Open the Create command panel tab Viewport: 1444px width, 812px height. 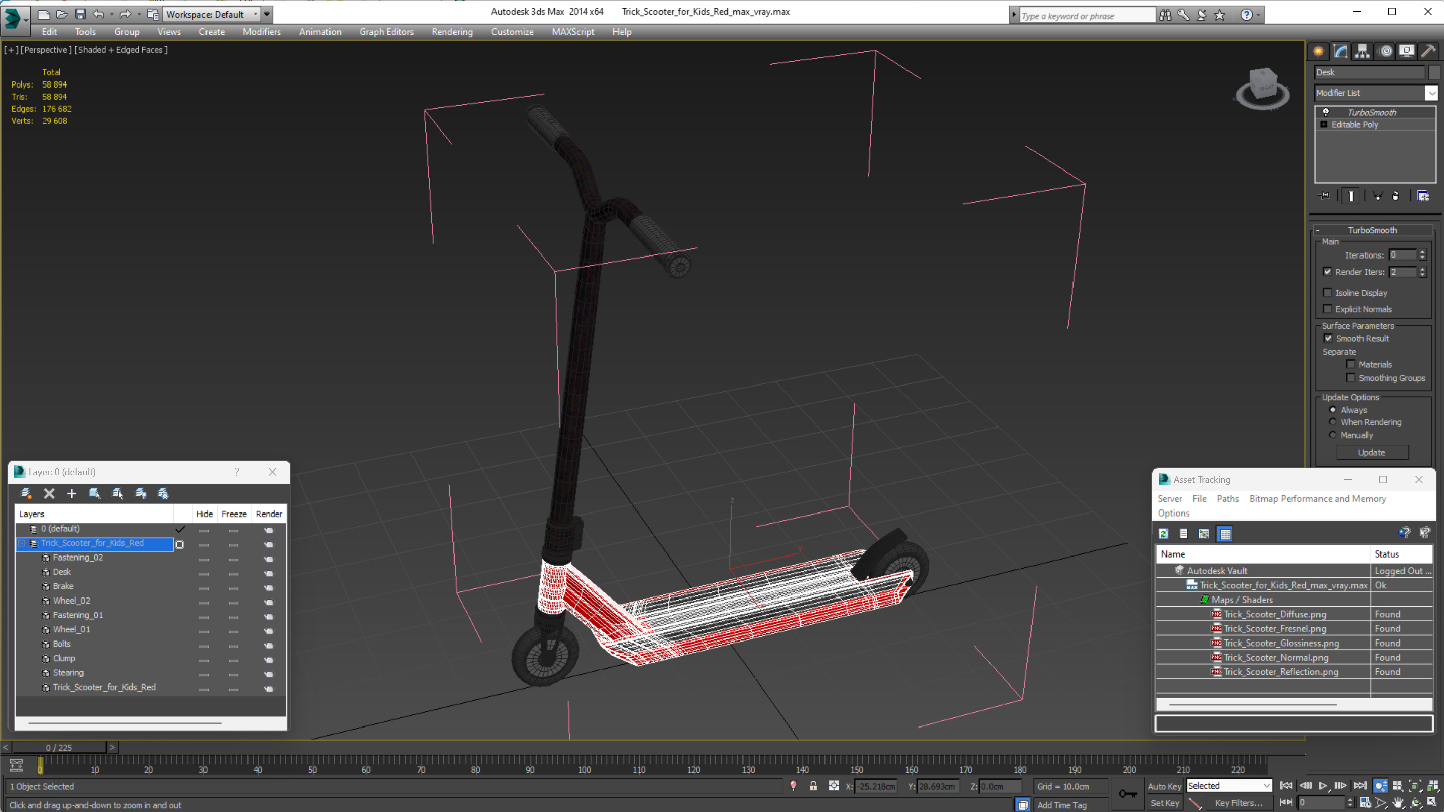click(1318, 52)
